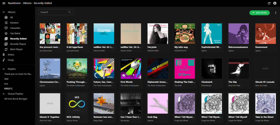Click the Natasha Beller artist name
Viewport: 280px width, 125px height.
click(153, 51)
